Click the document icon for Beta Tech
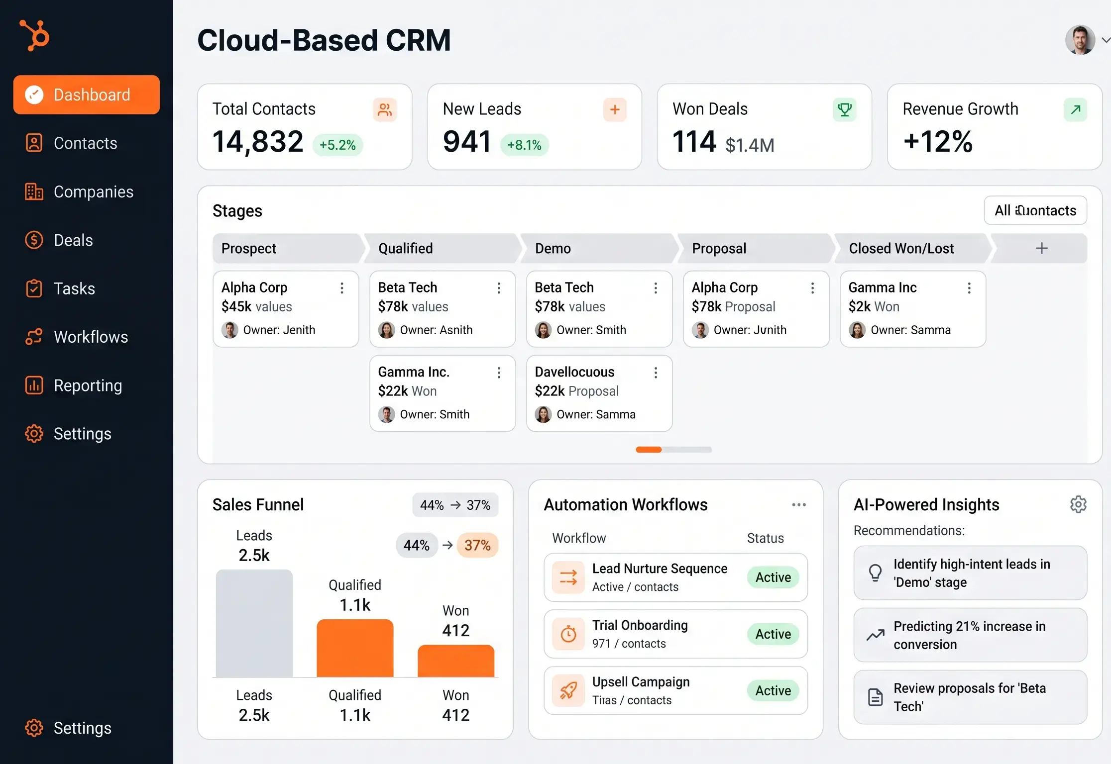Screen dimensions: 1111x764 click(x=875, y=697)
